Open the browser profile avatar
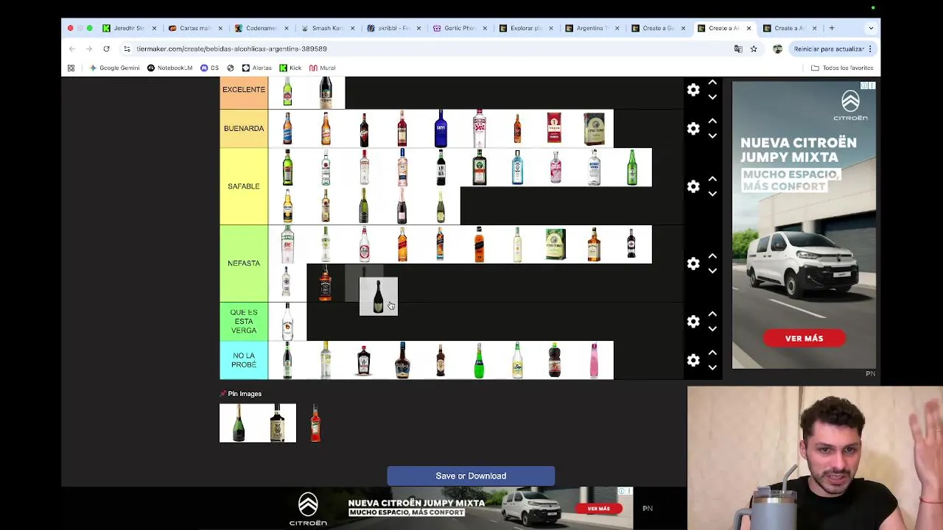This screenshot has width=943, height=530. click(777, 49)
